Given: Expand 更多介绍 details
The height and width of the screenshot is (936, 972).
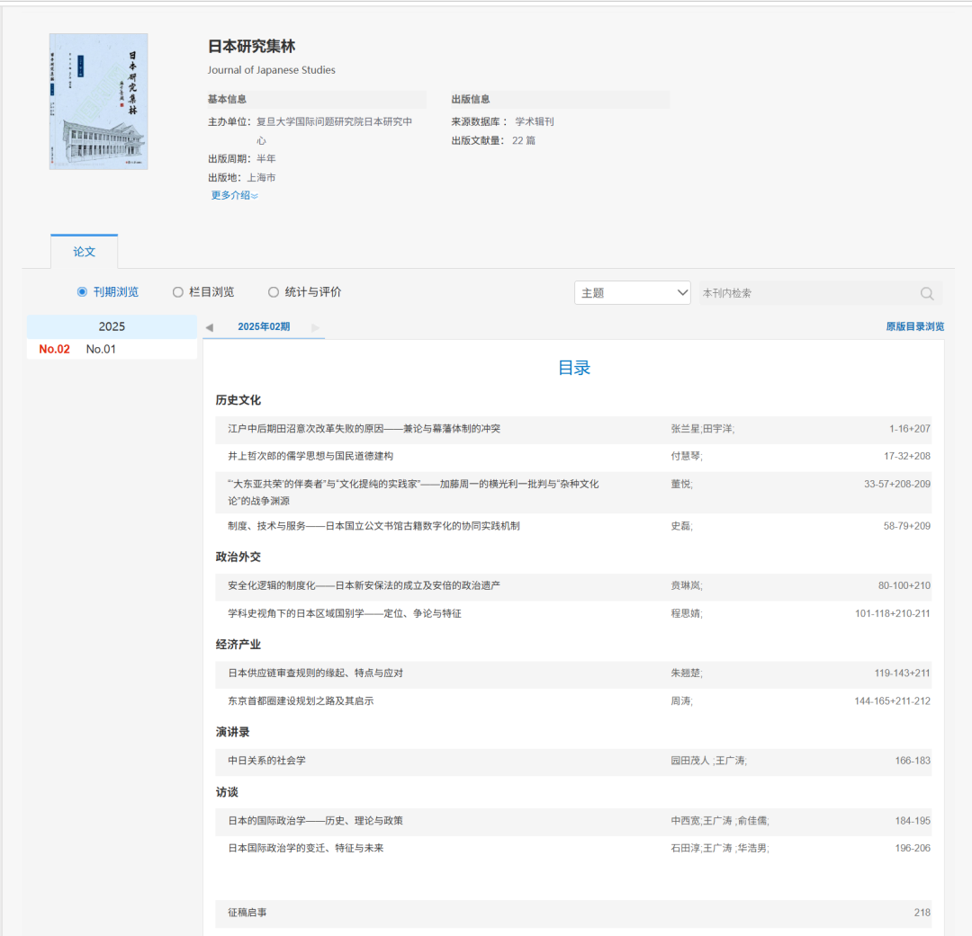Looking at the screenshot, I should tap(234, 195).
